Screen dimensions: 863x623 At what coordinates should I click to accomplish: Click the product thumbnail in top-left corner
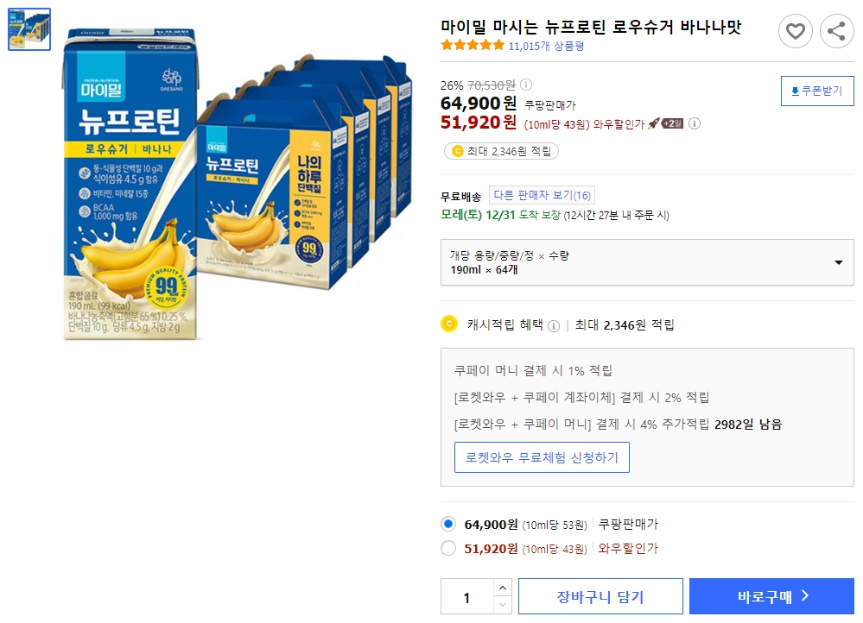29,30
